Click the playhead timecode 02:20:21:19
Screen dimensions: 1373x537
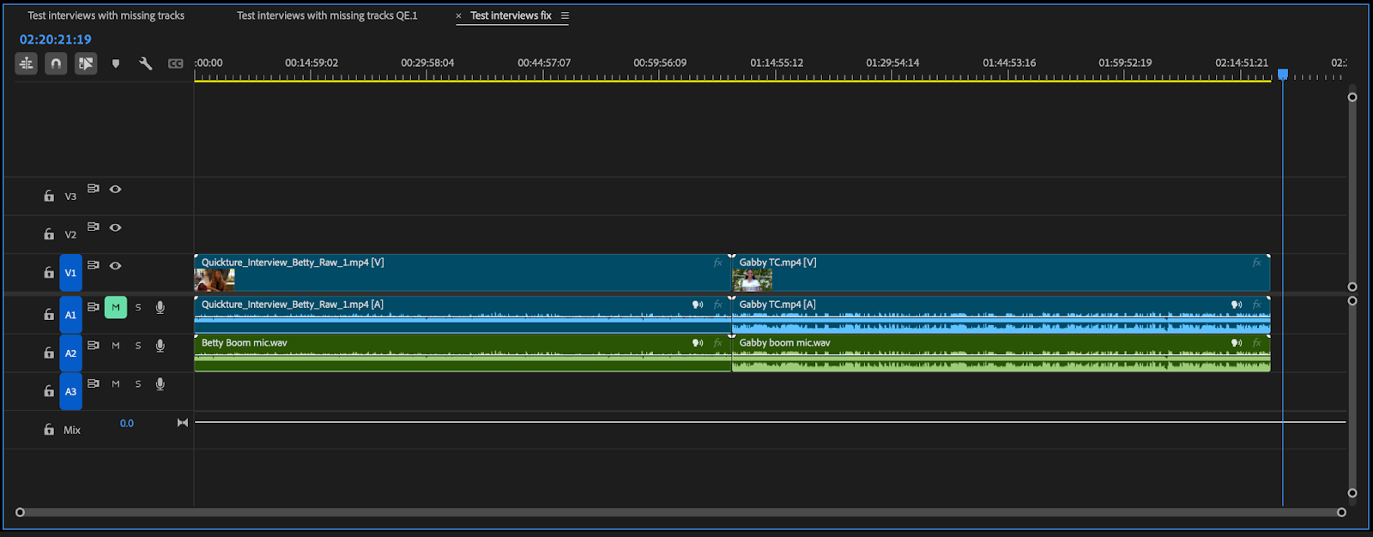point(55,39)
